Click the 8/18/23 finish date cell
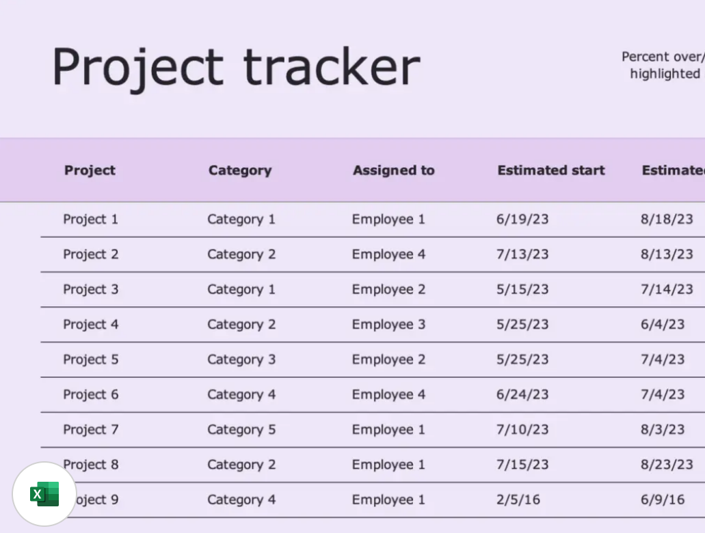Screen dimensions: 705x533 [x=667, y=219]
